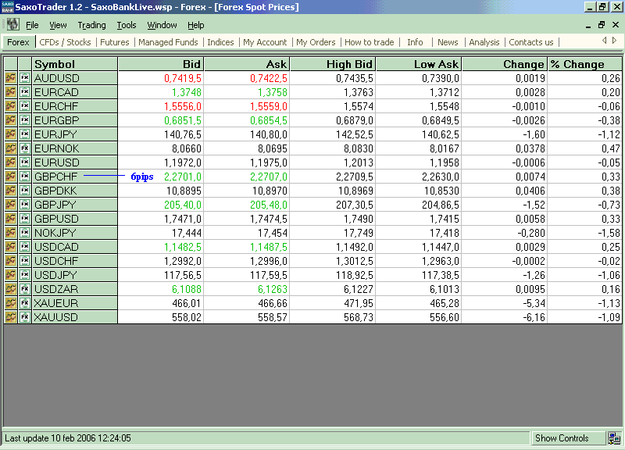625x450 pixels.
Task: Open the My Account tab
Action: (x=265, y=42)
